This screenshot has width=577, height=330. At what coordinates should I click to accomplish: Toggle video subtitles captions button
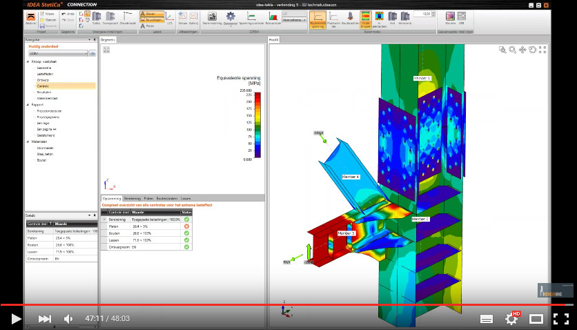coord(486,318)
